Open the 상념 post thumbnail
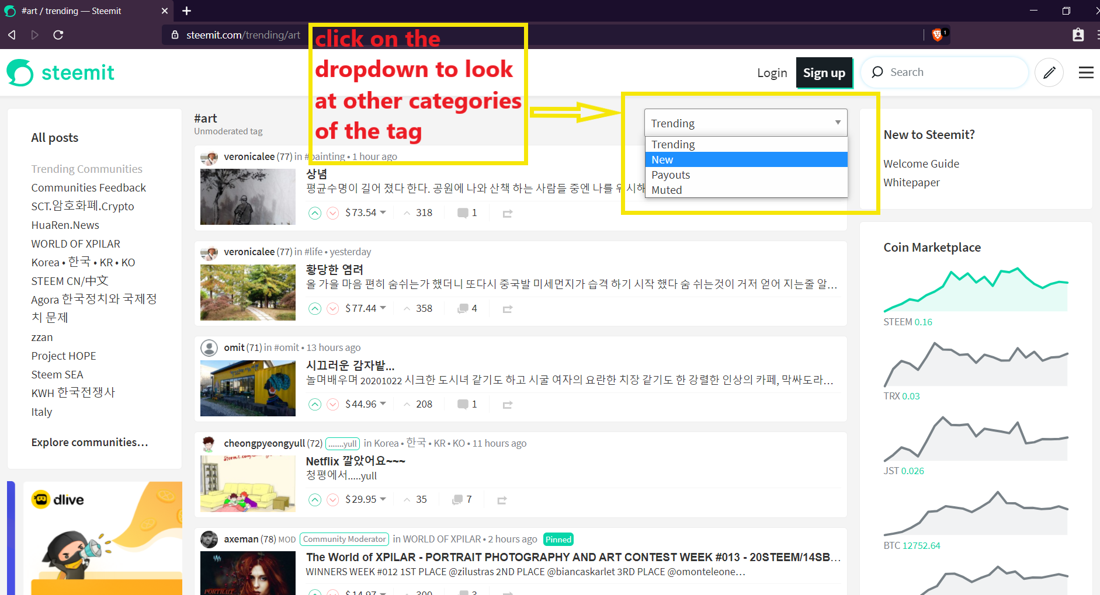Screen dimensions: 1100x595 tap(248, 197)
